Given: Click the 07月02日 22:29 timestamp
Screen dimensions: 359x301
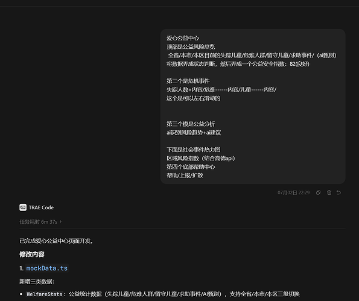Looking at the screenshot, I should (293, 192).
